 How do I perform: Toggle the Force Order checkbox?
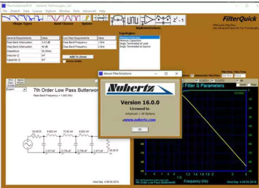pos(64,61)
